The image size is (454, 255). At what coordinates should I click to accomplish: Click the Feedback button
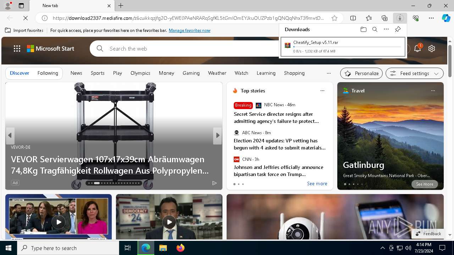point(428,234)
